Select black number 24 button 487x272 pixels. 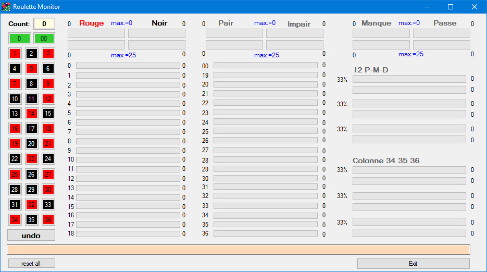tap(48, 159)
